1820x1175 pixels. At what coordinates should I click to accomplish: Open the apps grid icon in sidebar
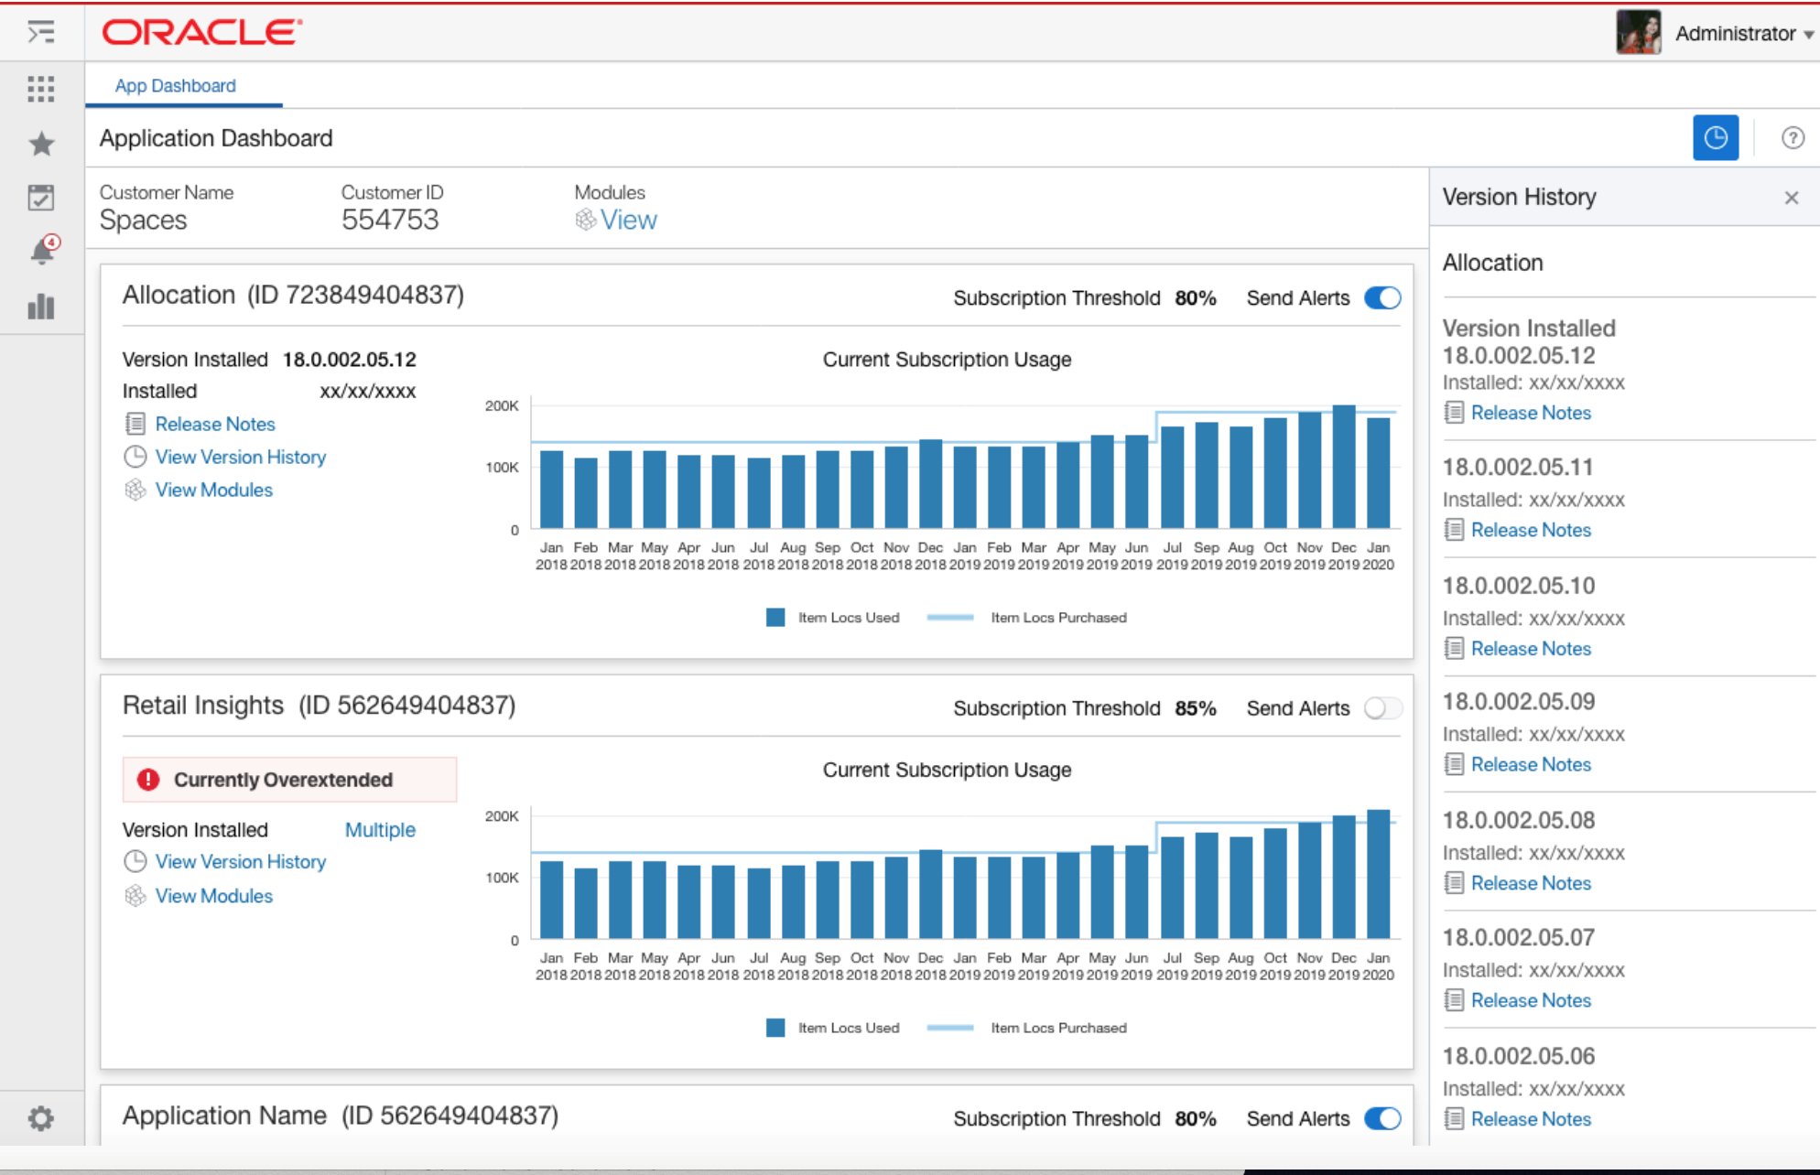[x=40, y=89]
